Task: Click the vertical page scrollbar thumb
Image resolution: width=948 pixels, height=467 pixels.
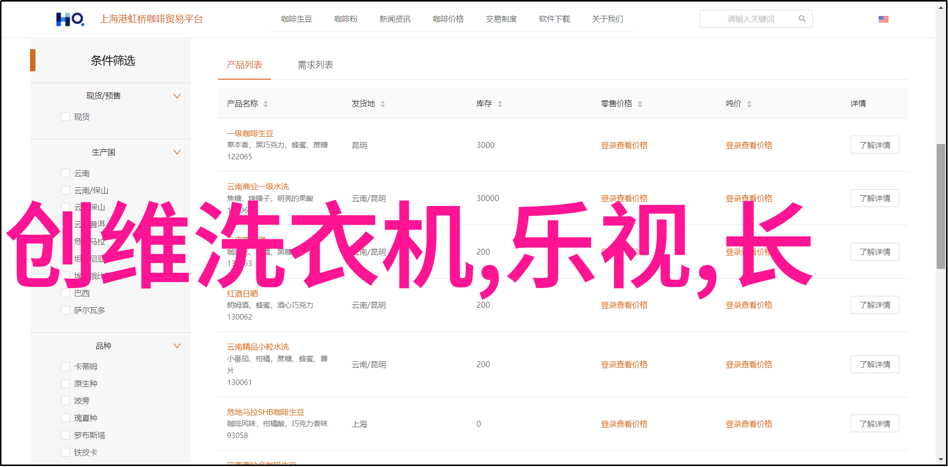Action: click(x=941, y=206)
